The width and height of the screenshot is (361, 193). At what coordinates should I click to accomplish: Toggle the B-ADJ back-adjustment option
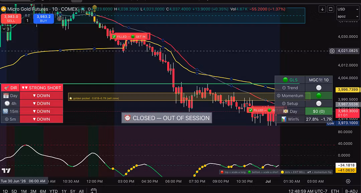(x=351, y=191)
